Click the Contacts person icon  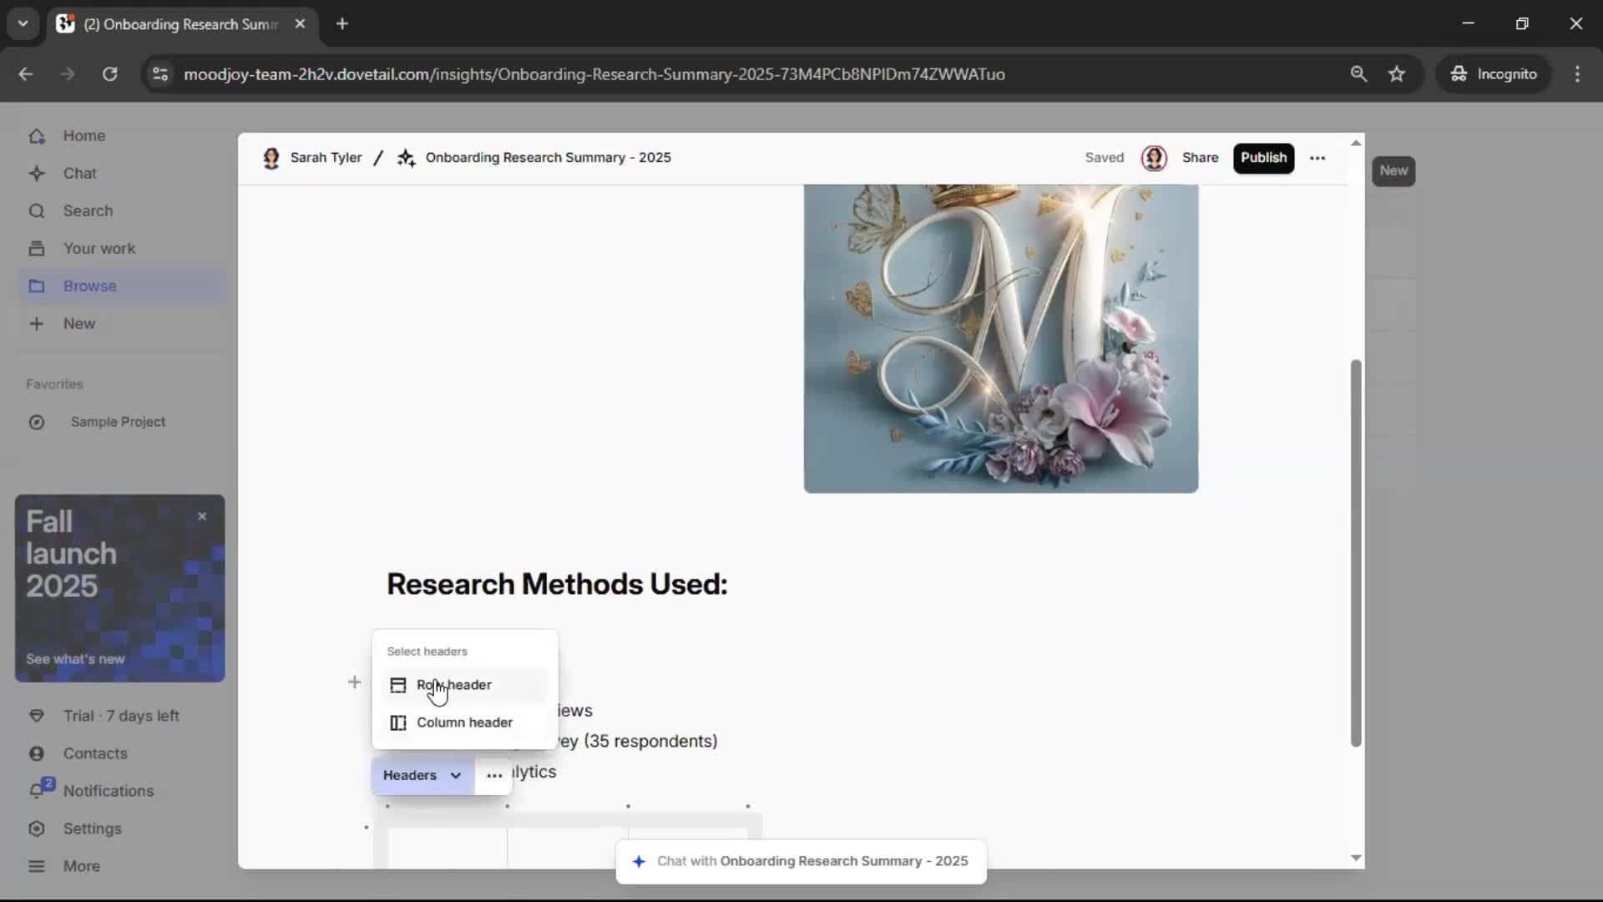[37, 753]
